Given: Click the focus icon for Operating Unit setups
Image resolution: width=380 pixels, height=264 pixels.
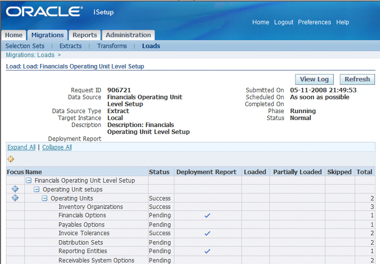Looking at the screenshot, I should (15, 189).
